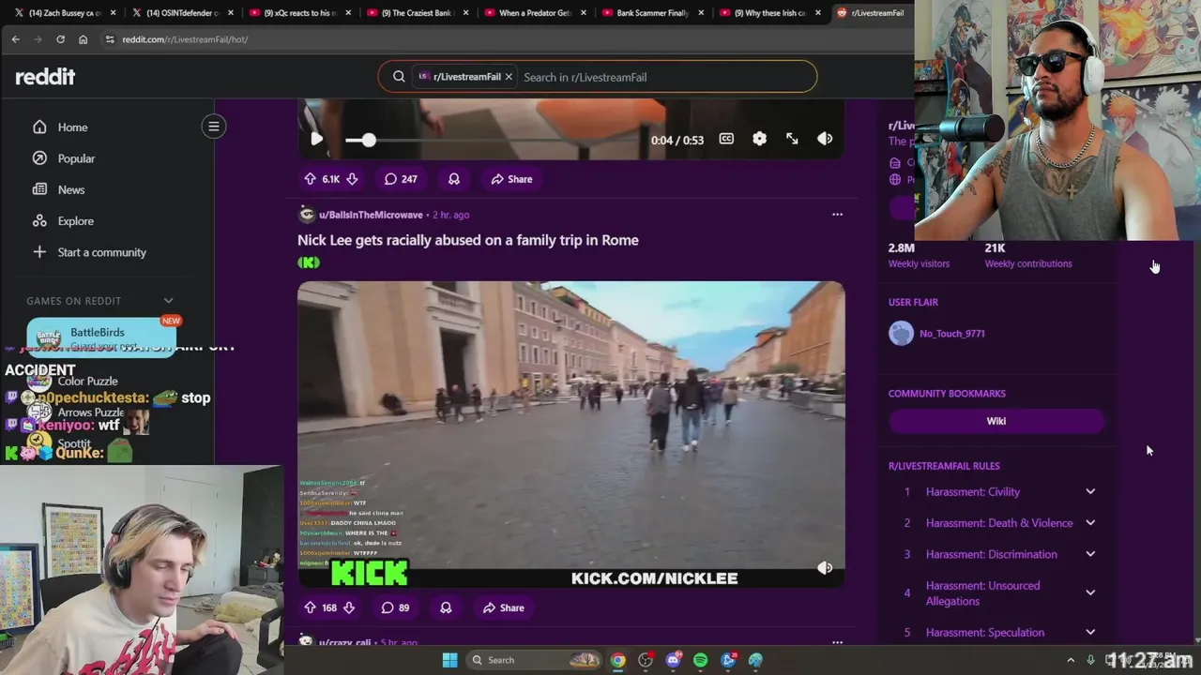1201x675 pixels.
Task: Downvote the post with 6.1K votes
Action: 352,179
